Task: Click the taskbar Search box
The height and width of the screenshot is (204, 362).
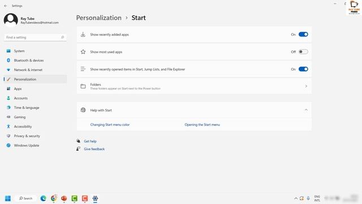Action: tap(25, 198)
